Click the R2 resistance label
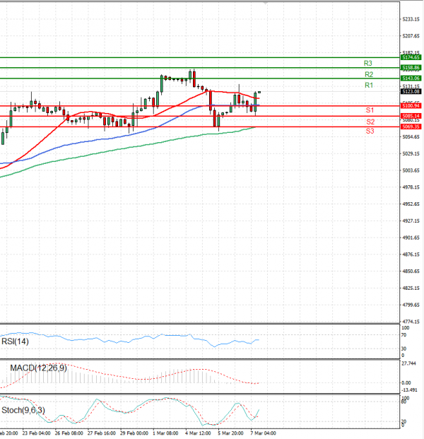 coord(369,74)
